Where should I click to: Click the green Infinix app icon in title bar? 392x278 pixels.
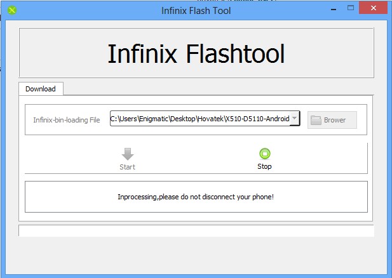click(x=12, y=10)
